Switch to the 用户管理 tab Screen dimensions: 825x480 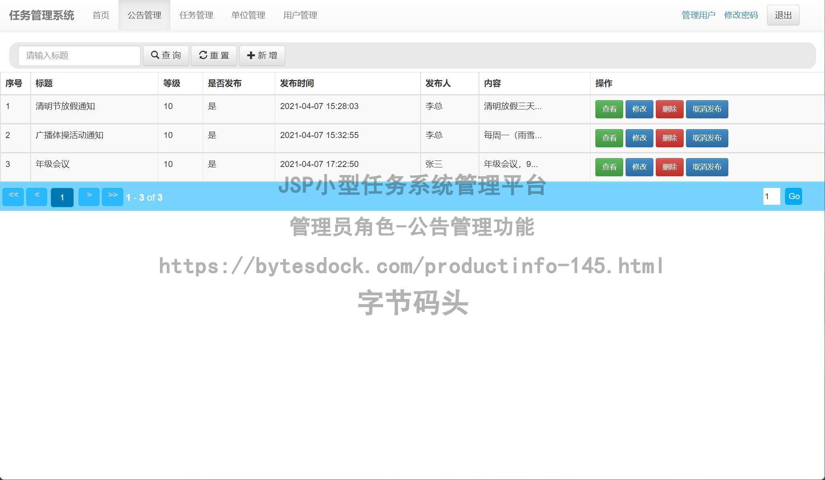(x=300, y=15)
